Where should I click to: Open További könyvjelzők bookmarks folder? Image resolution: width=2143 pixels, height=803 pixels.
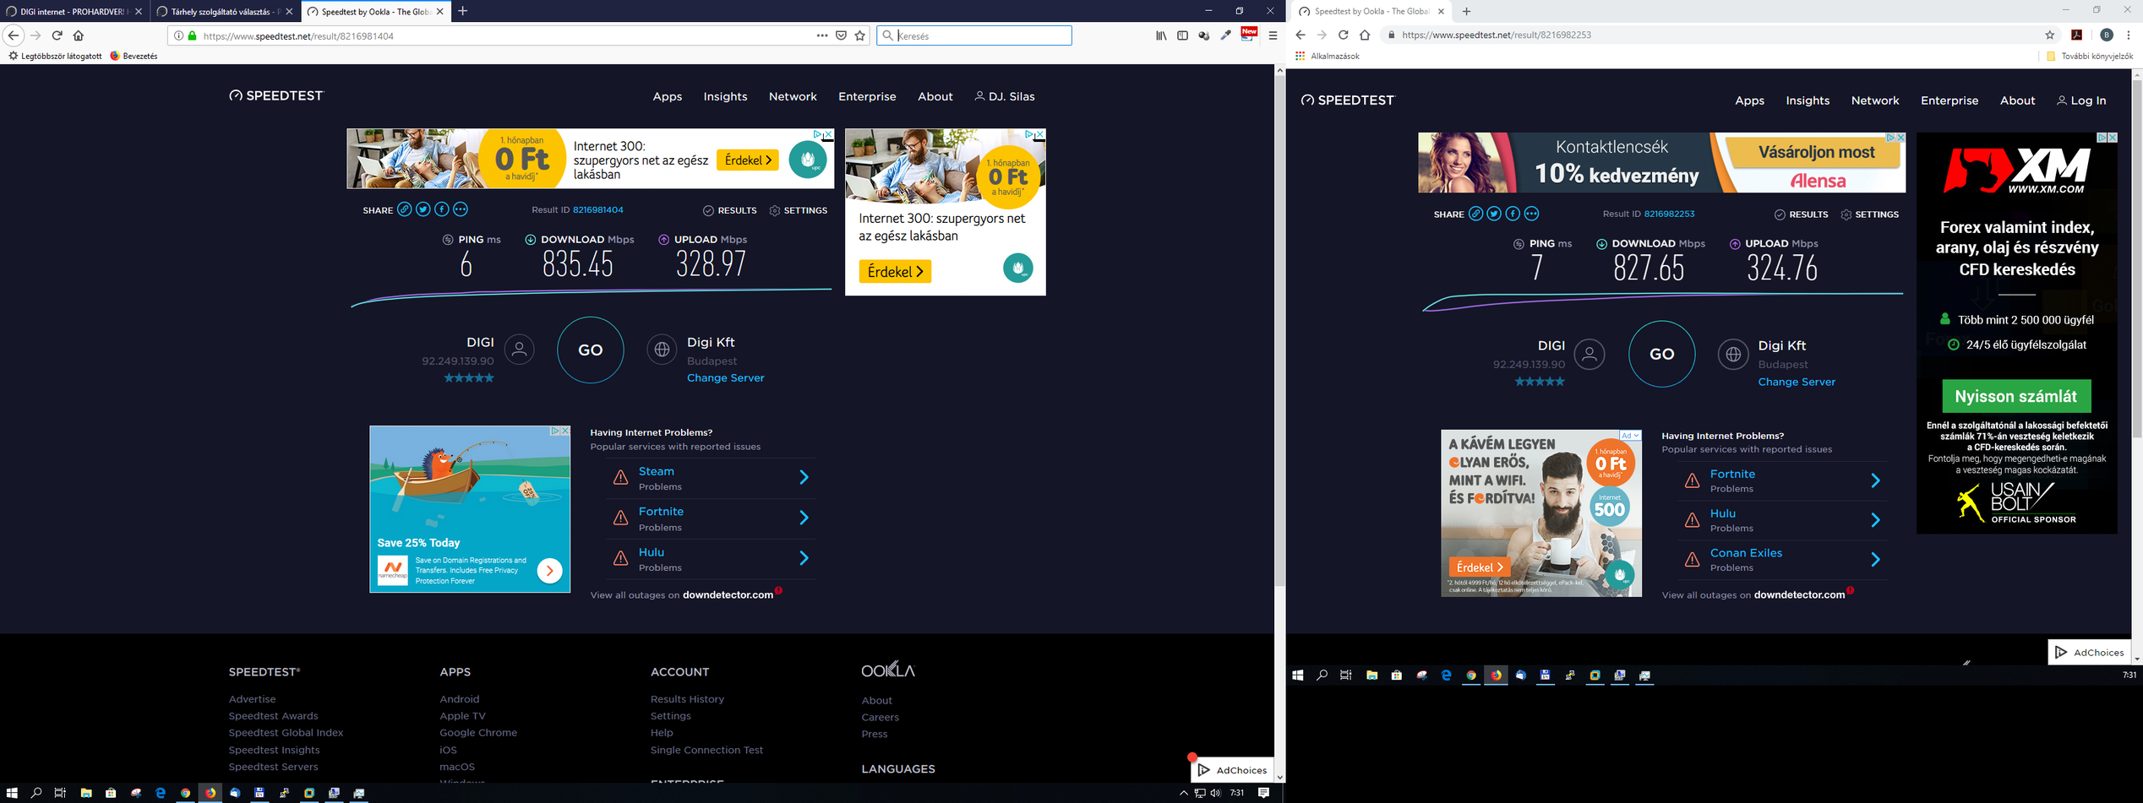(2089, 56)
